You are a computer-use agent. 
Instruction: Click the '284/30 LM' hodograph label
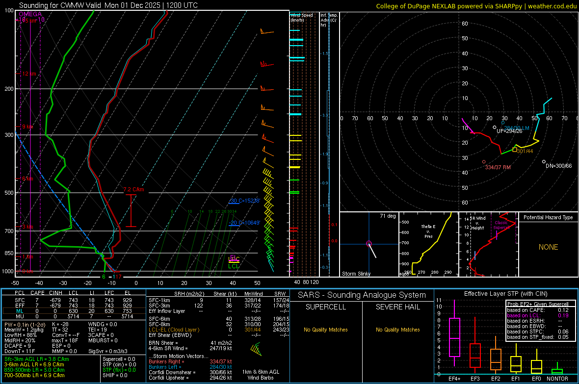pos(517,128)
